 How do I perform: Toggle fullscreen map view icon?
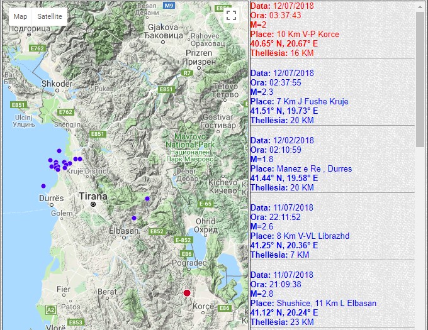click(x=231, y=16)
